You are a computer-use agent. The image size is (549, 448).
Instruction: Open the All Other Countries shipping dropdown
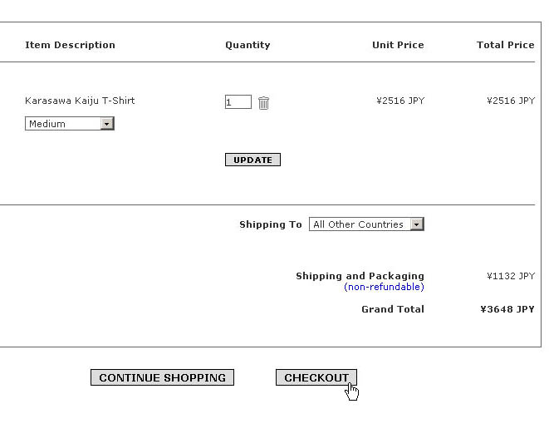point(366,224)
